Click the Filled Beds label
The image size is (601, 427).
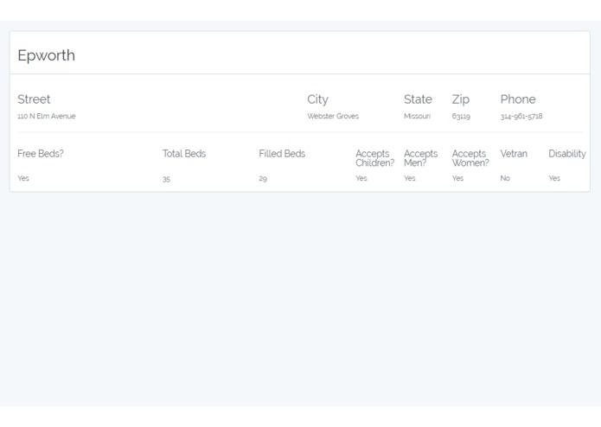click(x=282, y=154)
